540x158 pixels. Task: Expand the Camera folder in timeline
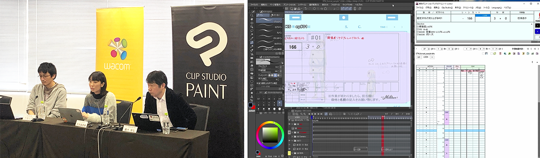pyautogui.click(x=292, y=137)
